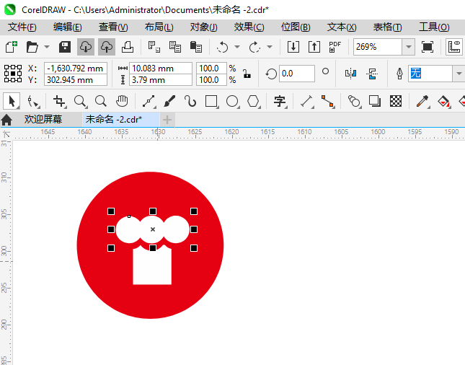Click the Mirror vertically icon

372,74
